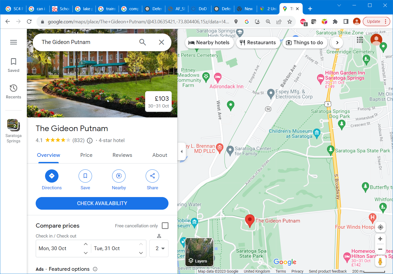The image size is (393, 274).
Task: Click Send product feedback link
Action: [328, 271]
